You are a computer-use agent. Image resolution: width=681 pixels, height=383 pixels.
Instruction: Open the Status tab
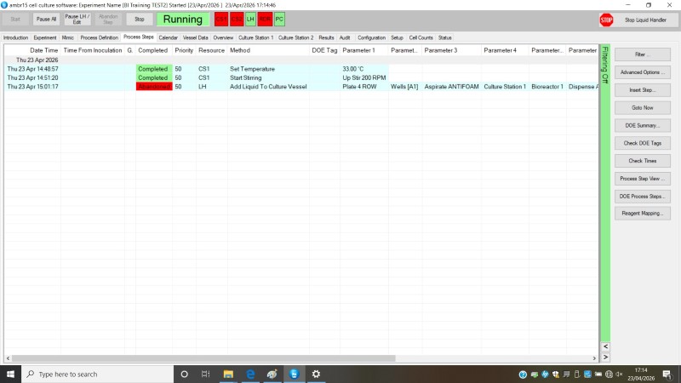point(444,37)
